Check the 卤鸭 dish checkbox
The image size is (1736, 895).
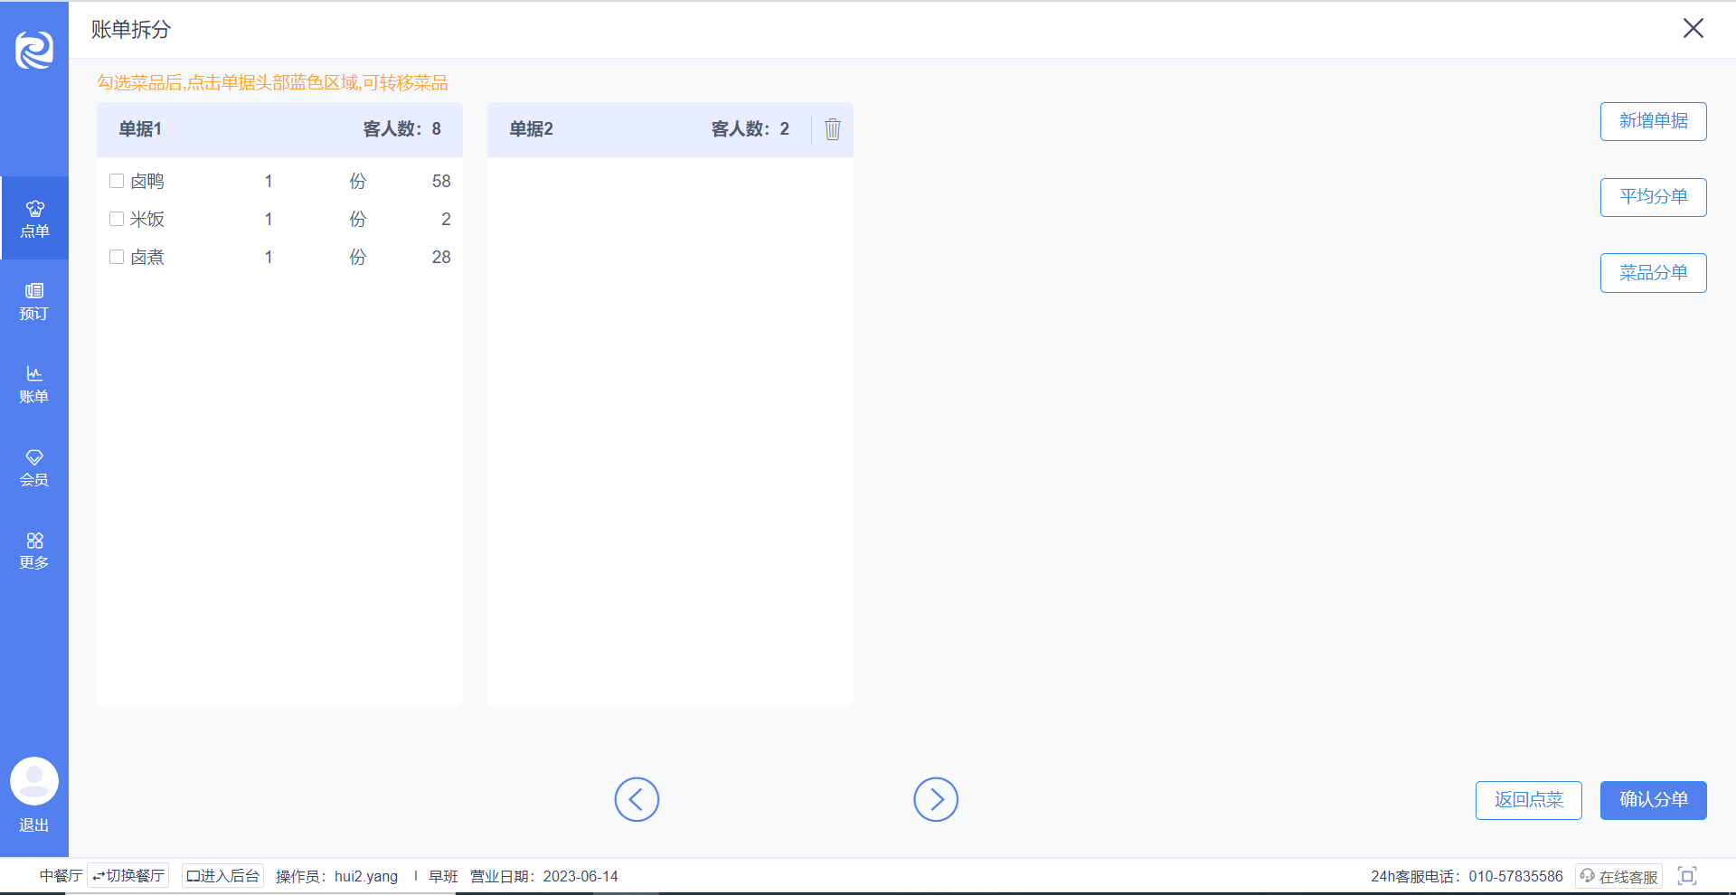click(117, 181)
